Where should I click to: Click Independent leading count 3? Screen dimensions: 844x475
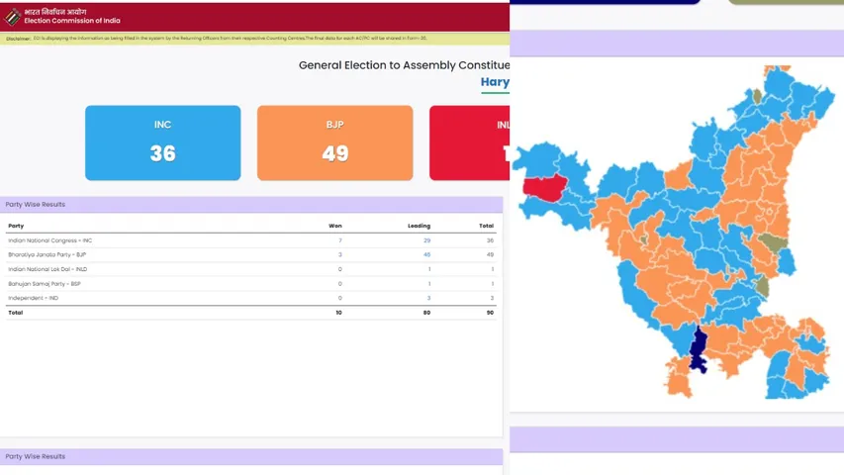[429, 298]
